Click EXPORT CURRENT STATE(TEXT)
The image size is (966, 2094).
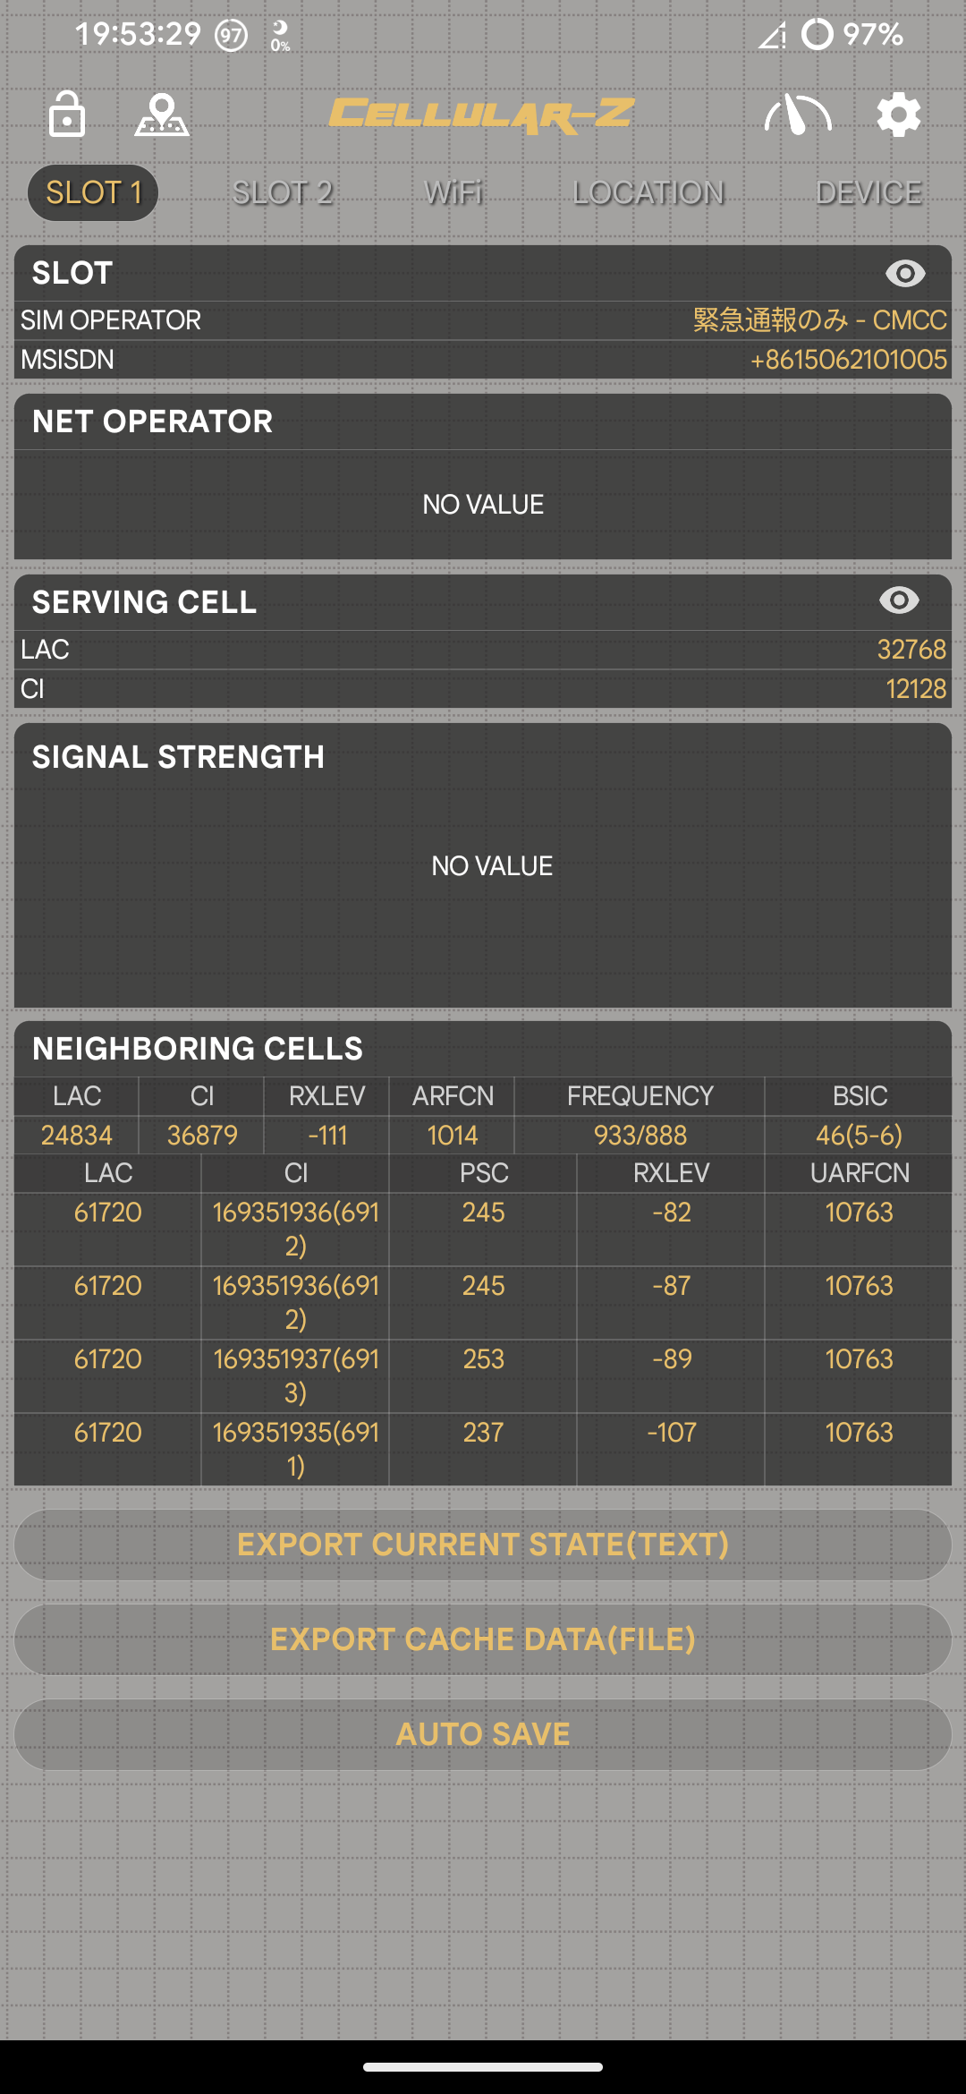click(483, 1545)
